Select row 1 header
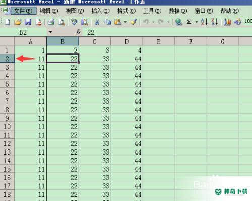 [7, 50]
